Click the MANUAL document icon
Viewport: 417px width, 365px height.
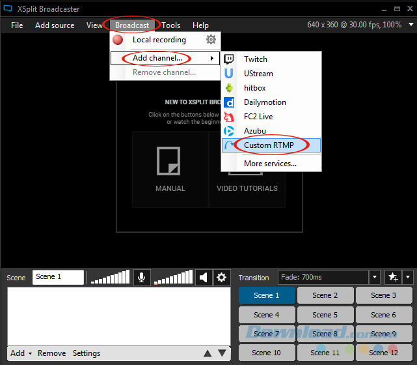[168, 160]
